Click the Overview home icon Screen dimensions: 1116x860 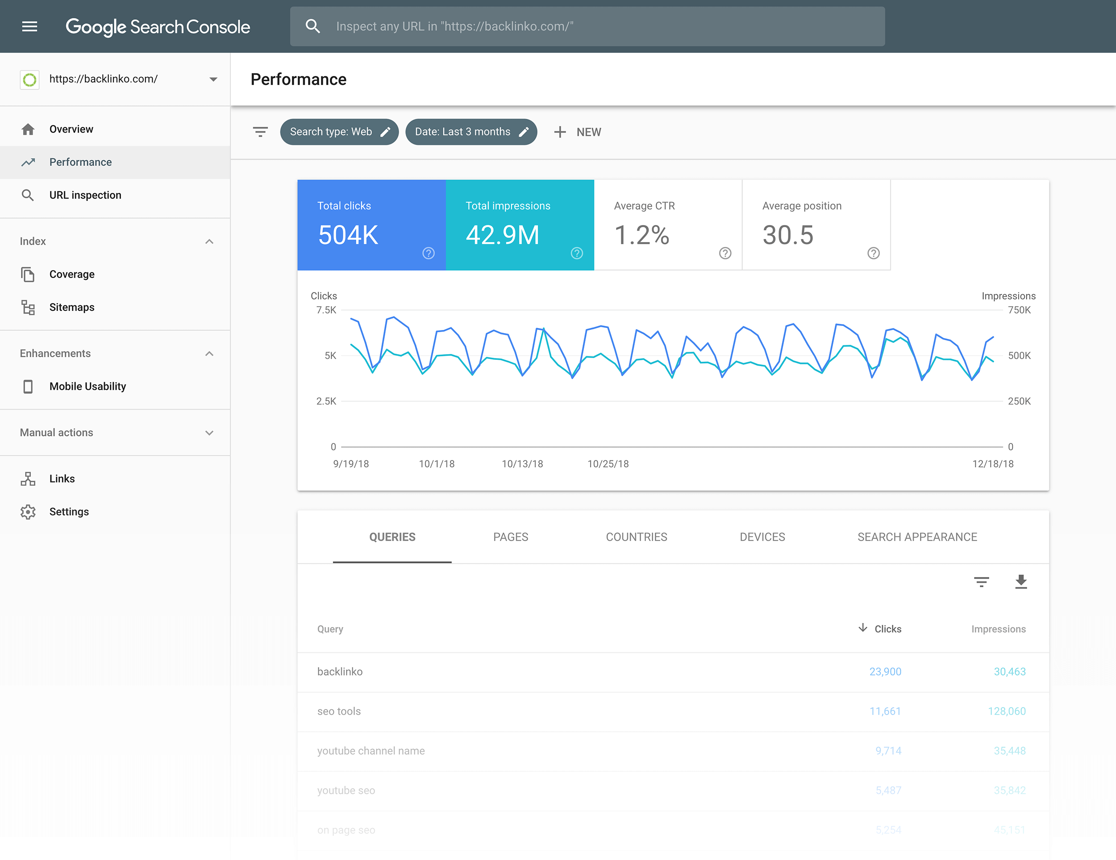coord(28,129)
